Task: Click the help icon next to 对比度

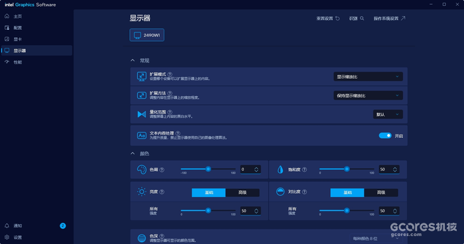Action: click(304, 192)
